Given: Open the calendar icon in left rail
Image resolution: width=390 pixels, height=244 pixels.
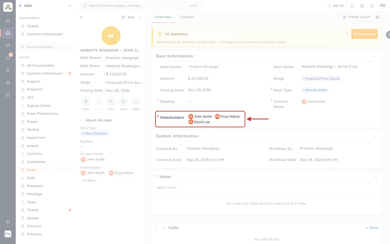Looking at the screenshot, I should coord(8,95).
